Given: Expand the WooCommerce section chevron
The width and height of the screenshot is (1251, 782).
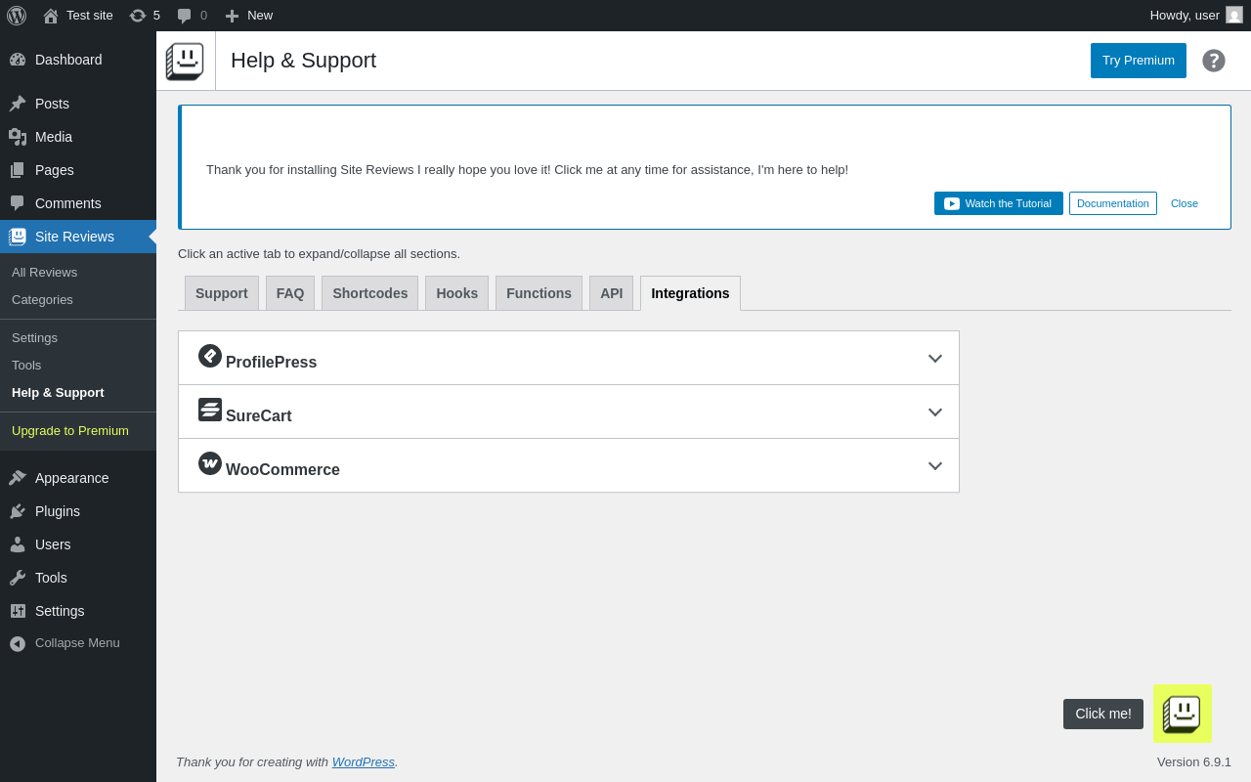Looking at the screenshot, I should click(x=935, y=465).
